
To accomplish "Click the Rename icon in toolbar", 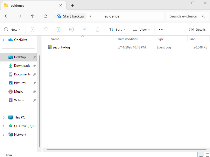I will (72, 29).
